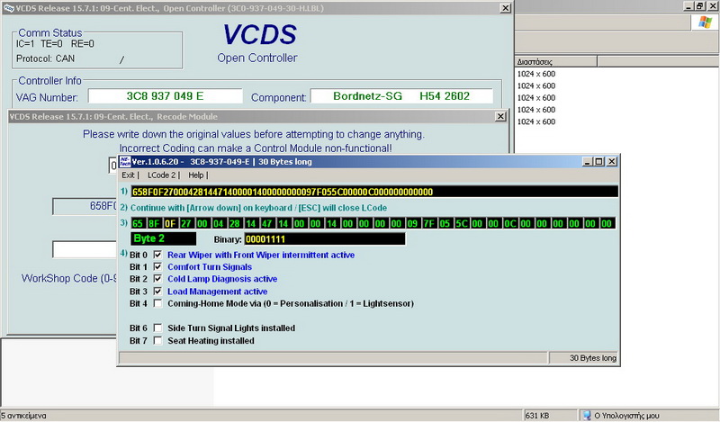The height and width of the screenshot is (422, 720).
Task: Enable Bit 4 Coming-Home Mode checkbox
Action: (x=157, y=303)
